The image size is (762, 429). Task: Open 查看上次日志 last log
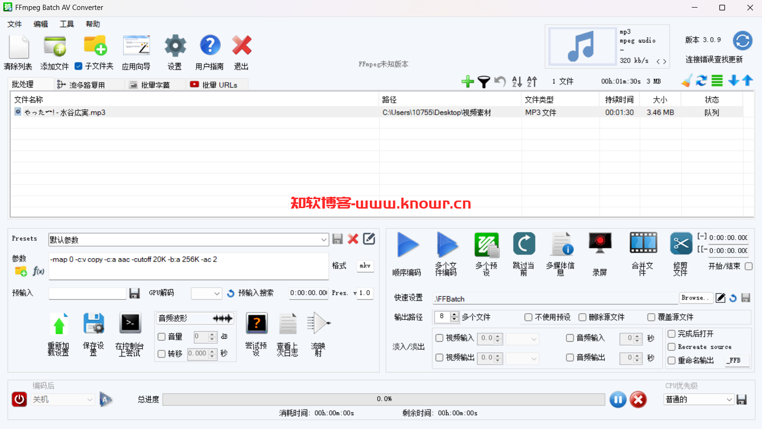288,324
